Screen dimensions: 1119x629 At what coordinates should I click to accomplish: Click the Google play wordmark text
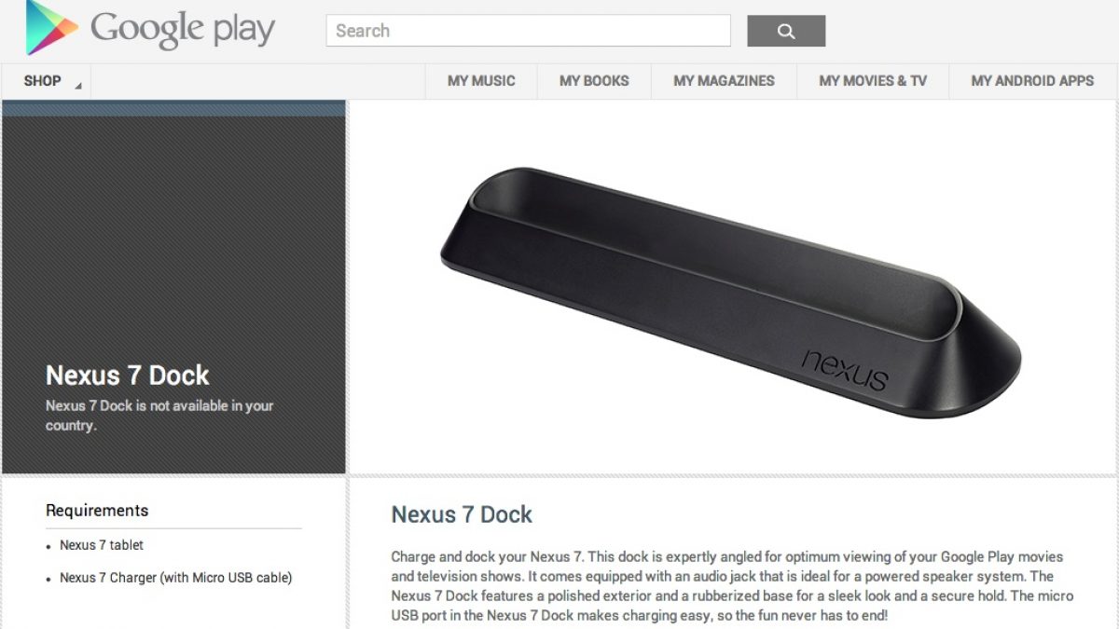[183, 30]
